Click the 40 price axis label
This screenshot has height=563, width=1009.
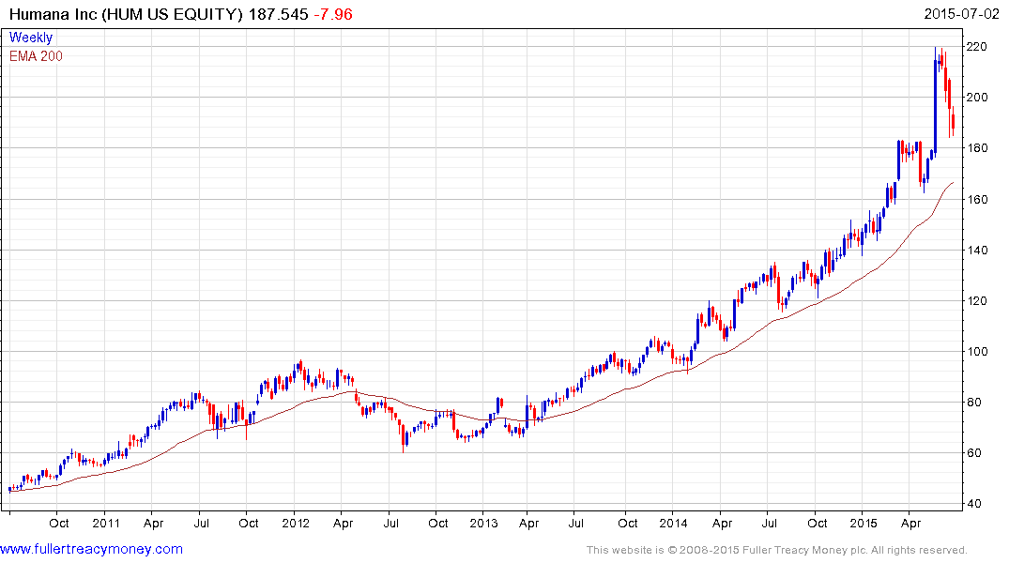pos(974,504)
